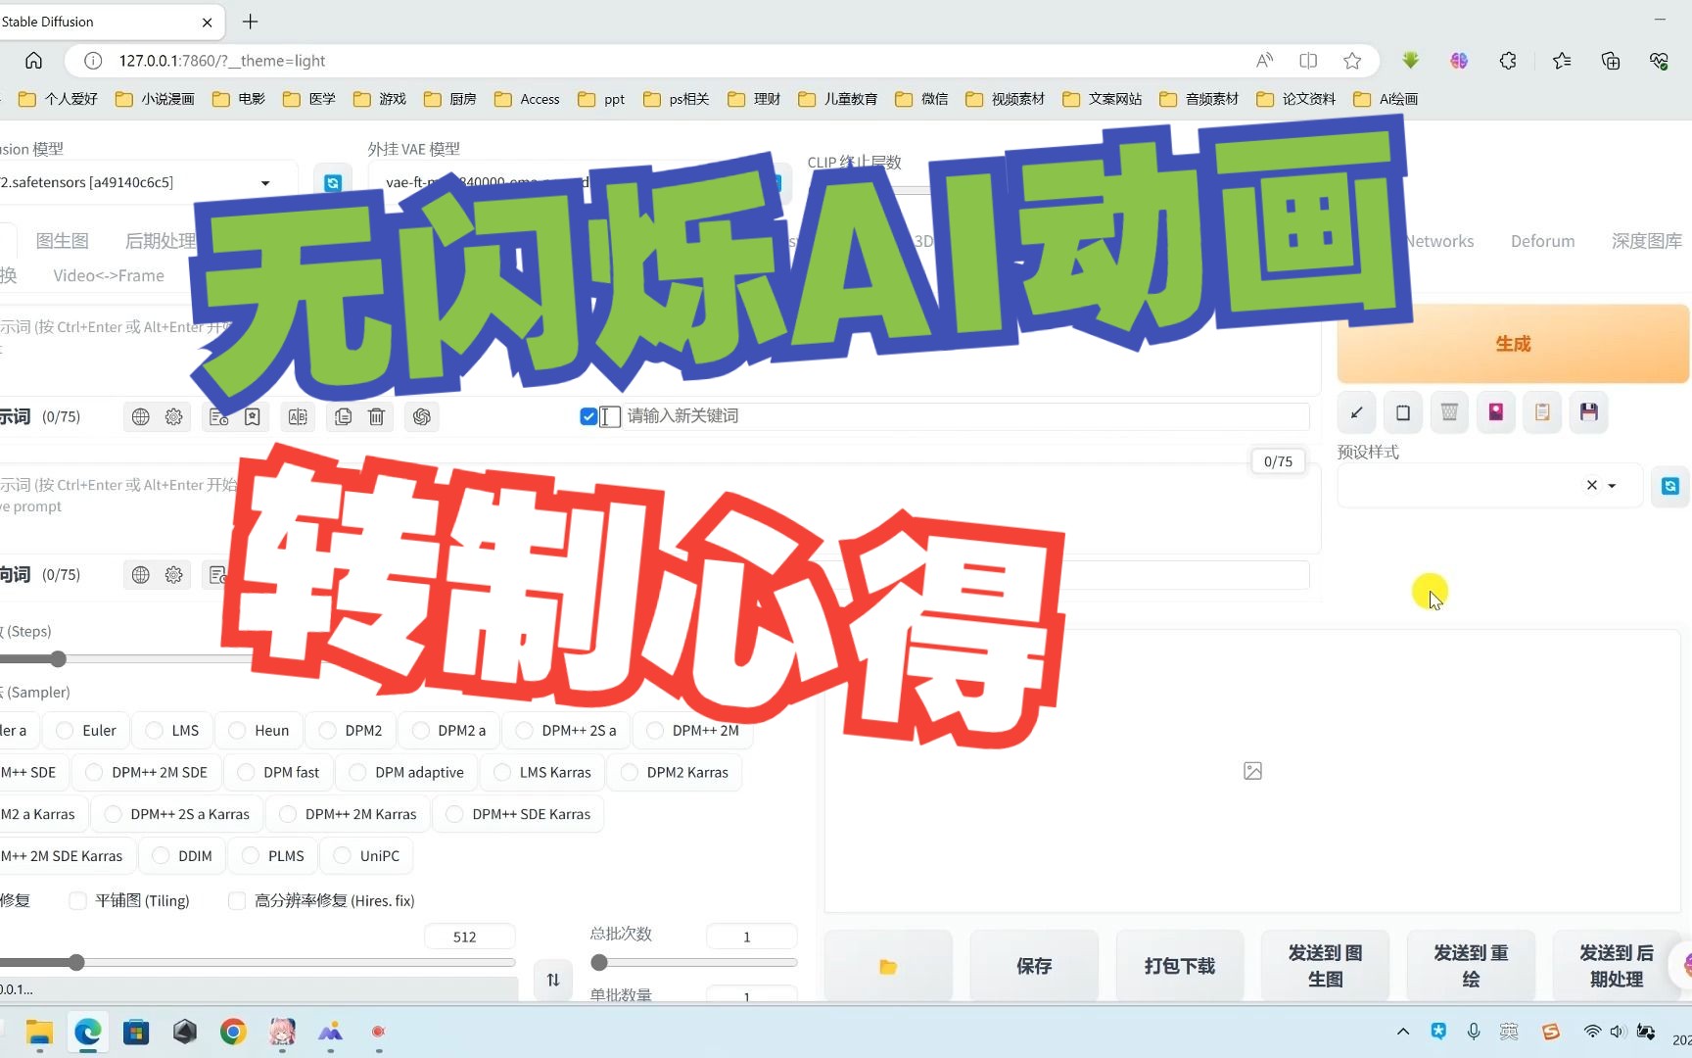Copy prompt using the copy icon
This screenshot has height=1058, width=1692.
pos(343,417)
